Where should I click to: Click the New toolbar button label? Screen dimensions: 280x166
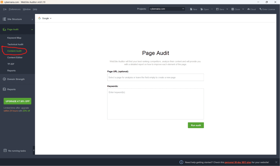[195, 9]
